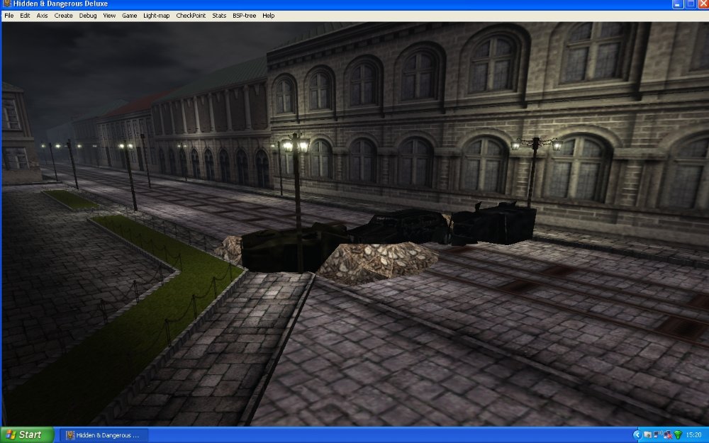Viewport: 709px width, 443px height.
Task: Open the File menu
Action: click(x=9, y=16)
